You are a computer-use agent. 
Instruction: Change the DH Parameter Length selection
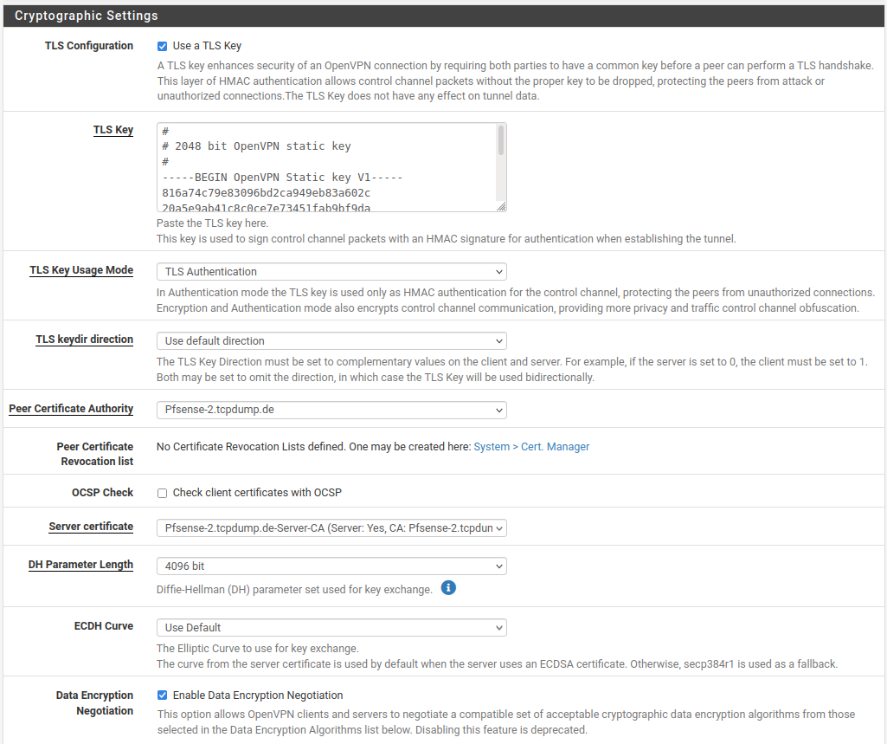(x=331, y=566)
